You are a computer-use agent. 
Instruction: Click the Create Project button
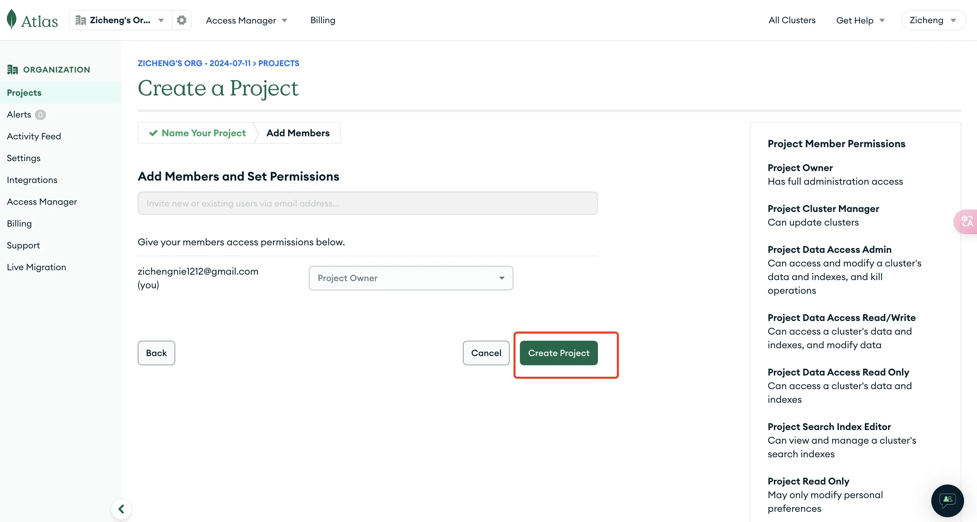pyautogui.click(x=559, y=353)
